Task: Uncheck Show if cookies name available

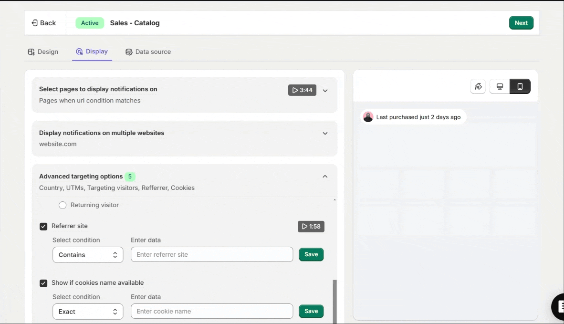Action: [43, 283]
